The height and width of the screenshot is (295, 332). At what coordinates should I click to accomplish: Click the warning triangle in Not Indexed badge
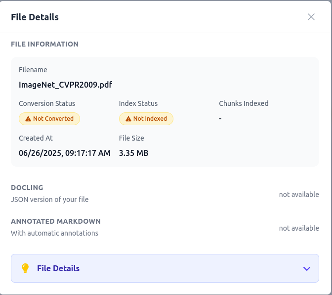[x=128, y=119]
